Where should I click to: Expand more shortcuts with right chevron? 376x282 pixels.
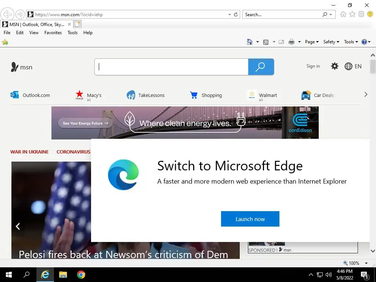(366, 94)
